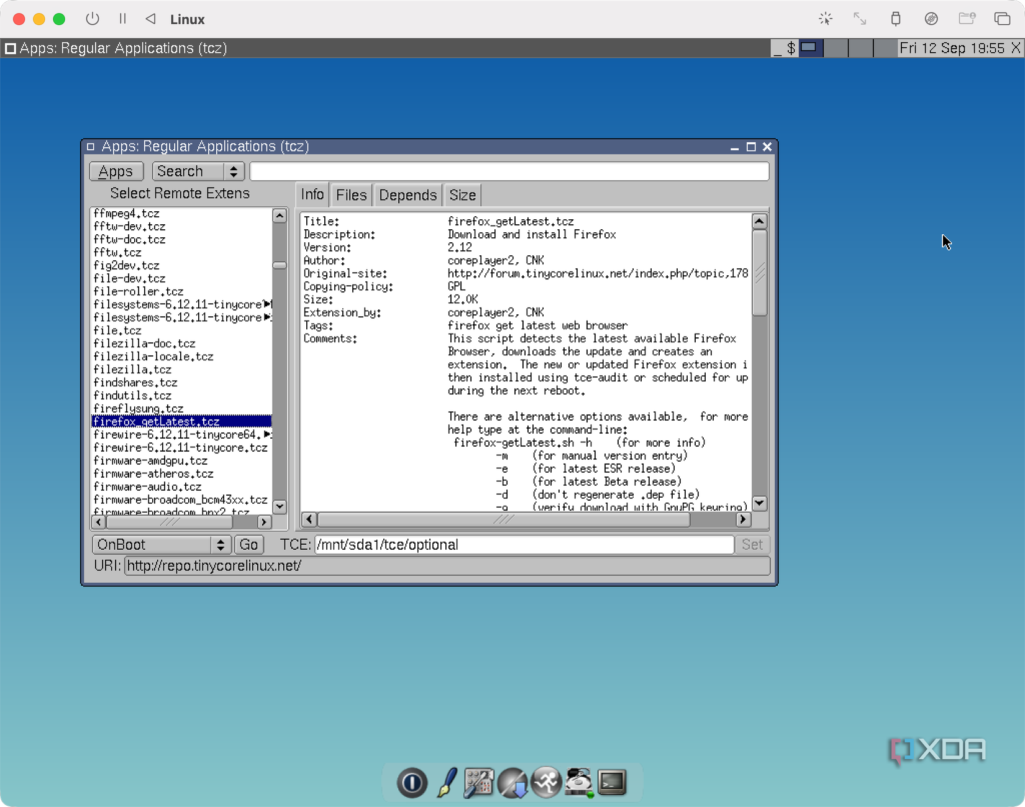Open the CD/DVD drive disc icon
Viewport: 1025px width, 807px height.
pyautogui.click(x=931, y=19)
